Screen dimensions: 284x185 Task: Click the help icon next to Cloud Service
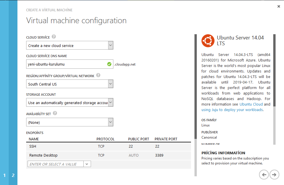click(x=54, y=37)
